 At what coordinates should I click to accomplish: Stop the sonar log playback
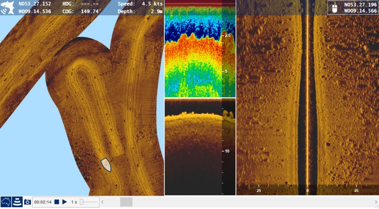point(56,202)
